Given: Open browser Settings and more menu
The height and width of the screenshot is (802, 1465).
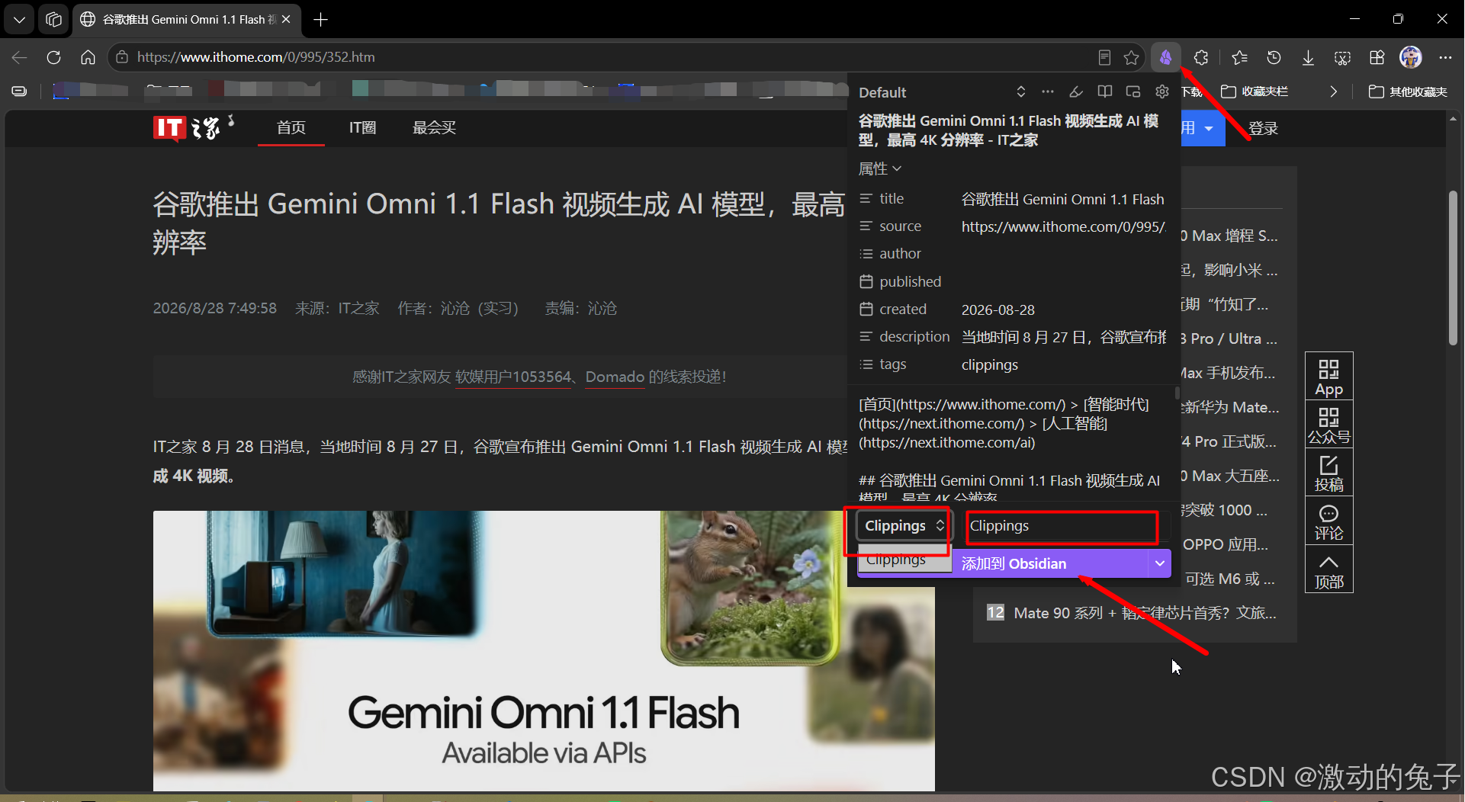Looking at the screenshot, I should click(1445, 57).
